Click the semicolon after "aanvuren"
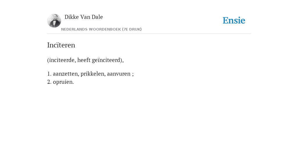The height and width of the screenshot is (149, 298). coord(133,74)
